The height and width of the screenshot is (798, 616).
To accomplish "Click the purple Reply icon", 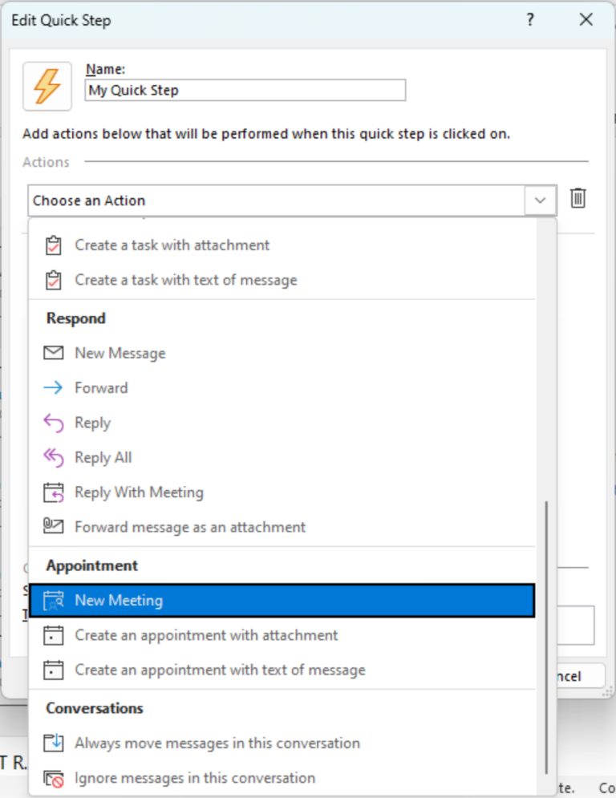I will tap(53, 423).
